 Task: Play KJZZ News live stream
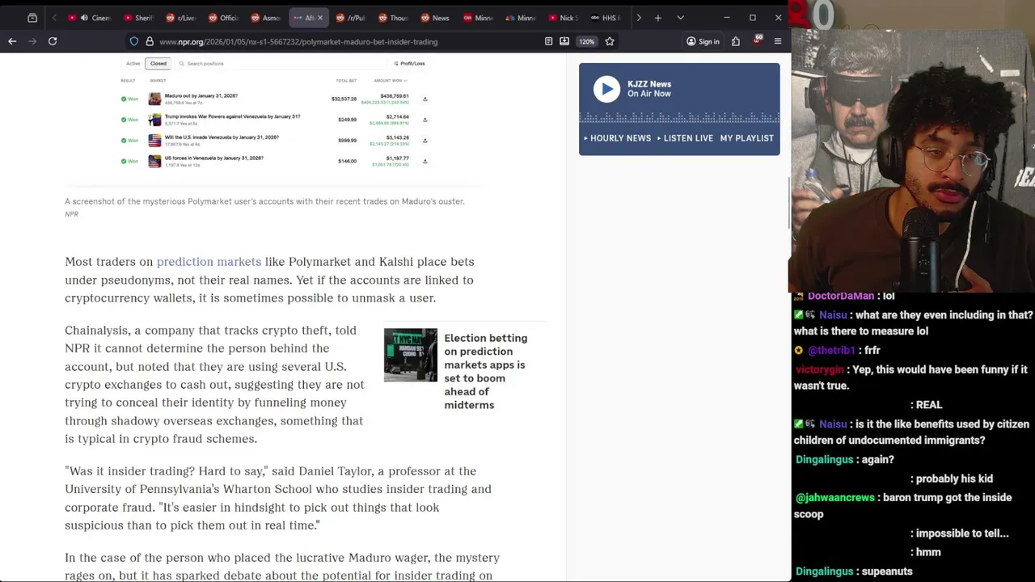606,89
